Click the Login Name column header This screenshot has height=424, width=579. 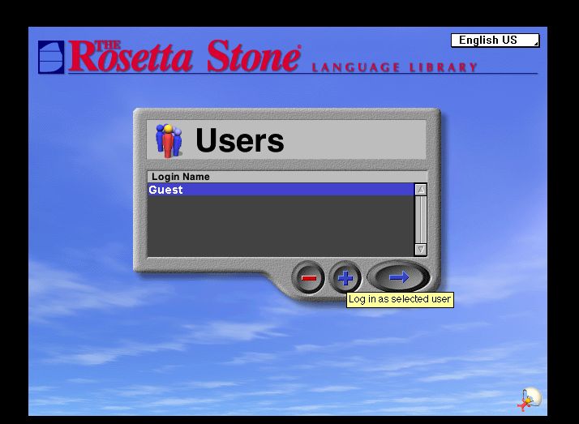click(x=181, y=177)
